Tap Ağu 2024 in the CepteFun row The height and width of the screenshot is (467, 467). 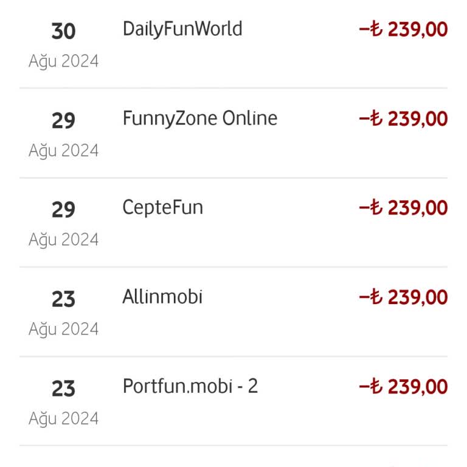pos(63,240)
